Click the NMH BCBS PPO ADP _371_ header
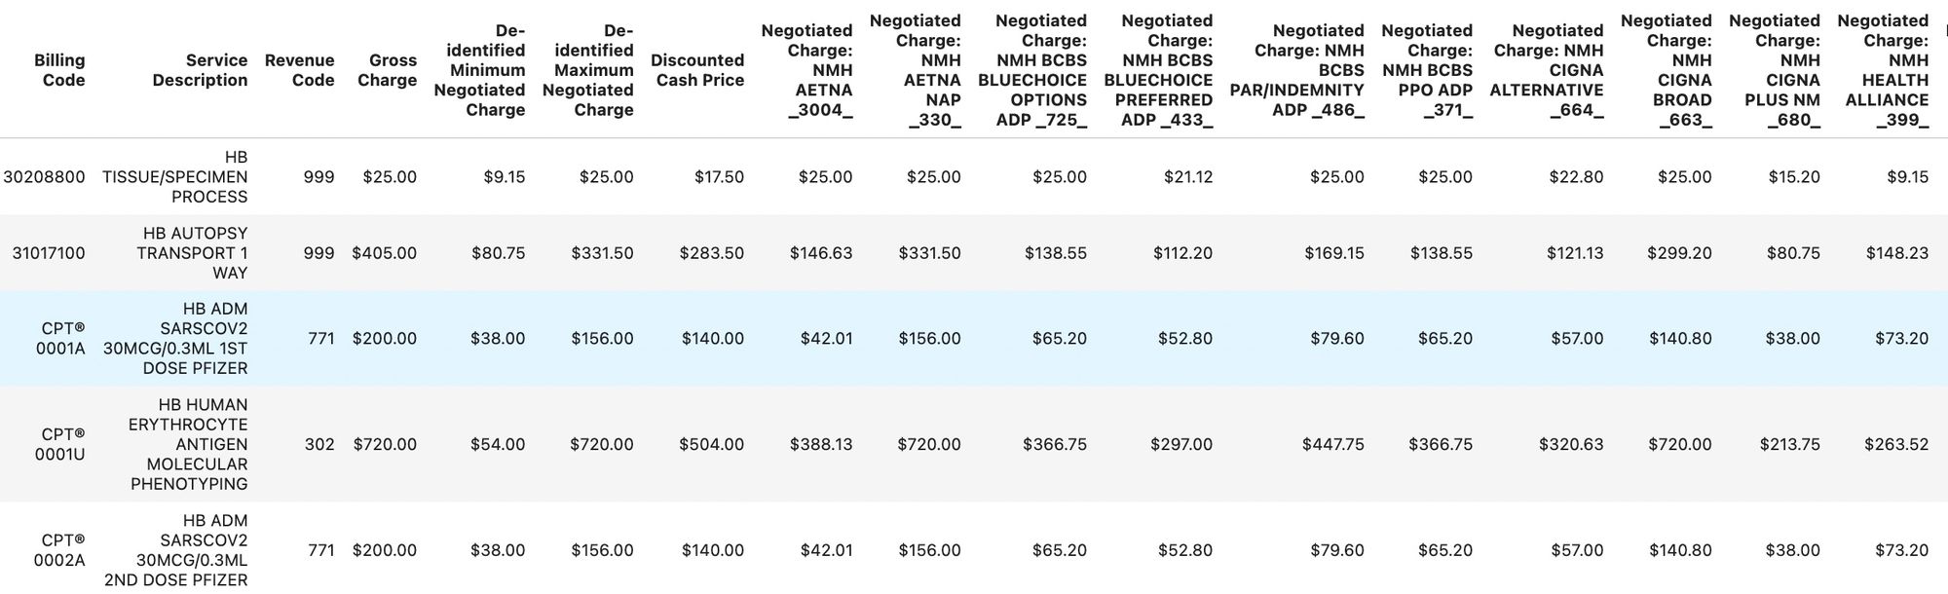 tap(1427, 70)
